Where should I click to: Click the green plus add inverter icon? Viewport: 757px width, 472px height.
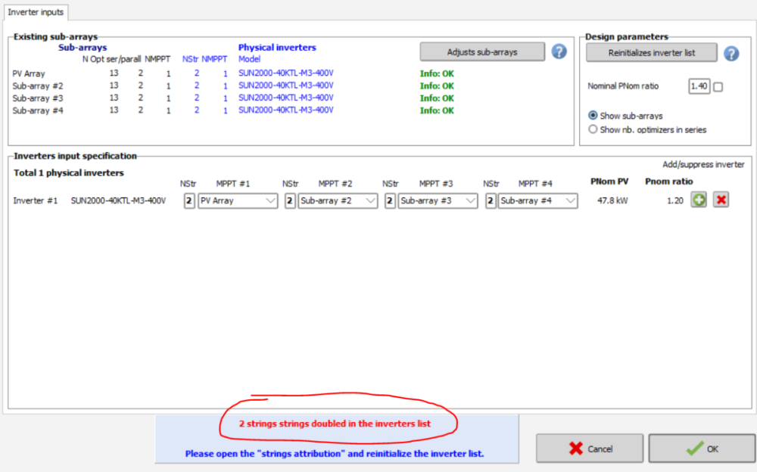[699, 200]
